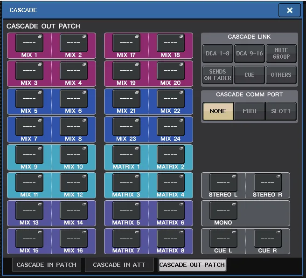
Task: Toggle DCA 9-16 cascade link
Action: coord(249,54)
